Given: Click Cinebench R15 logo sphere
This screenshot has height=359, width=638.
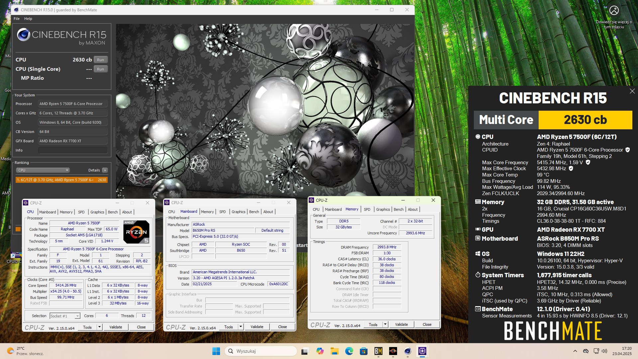Looking at the screenshot, I should point(23,35).
